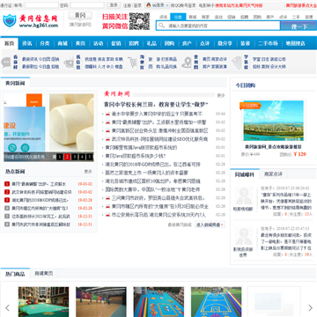Open 资讯 in the main navigation
Viewport: 317px width, 317px height.
(x=27, y=43)
